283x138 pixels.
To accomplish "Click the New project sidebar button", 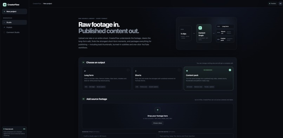I will 14,12.
